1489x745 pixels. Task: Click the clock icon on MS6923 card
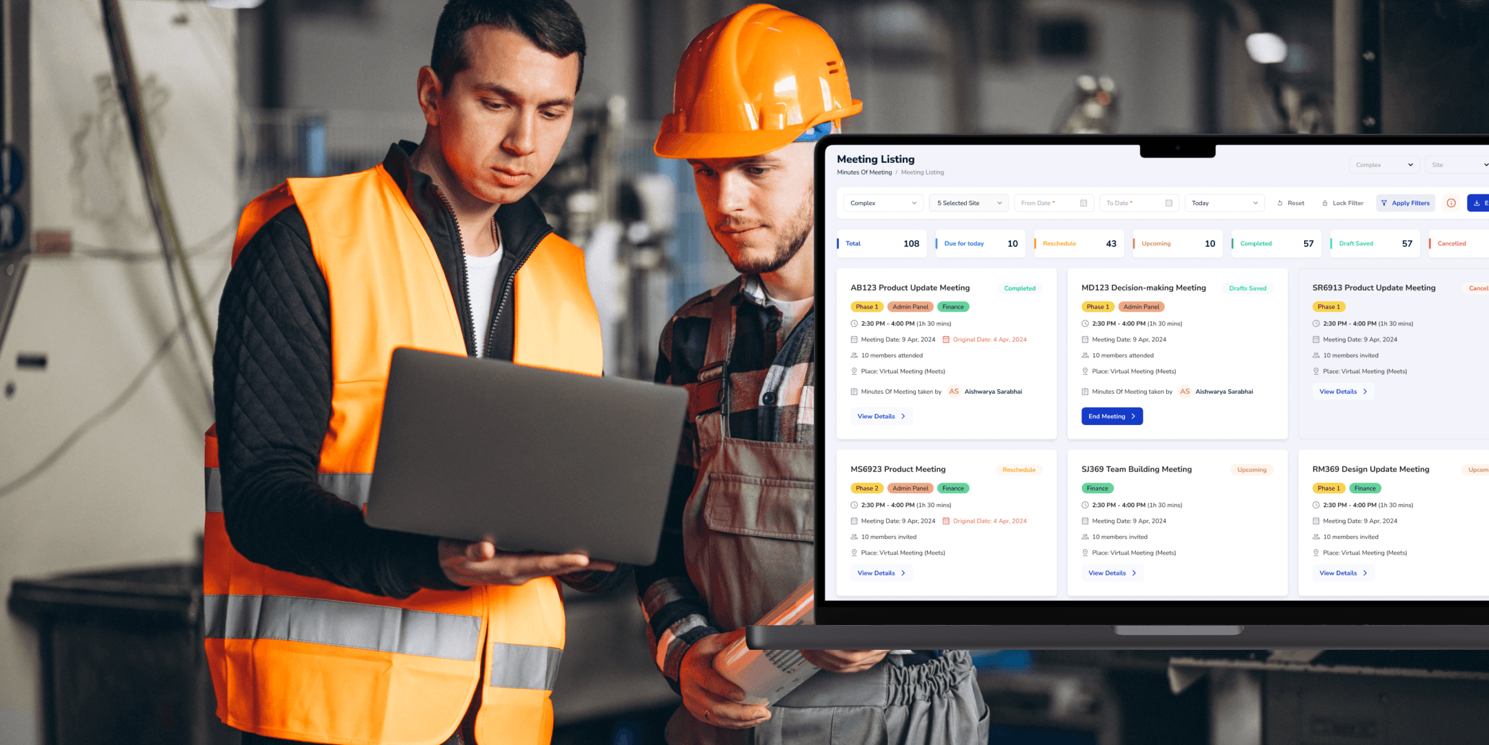[x=854, y=505]
